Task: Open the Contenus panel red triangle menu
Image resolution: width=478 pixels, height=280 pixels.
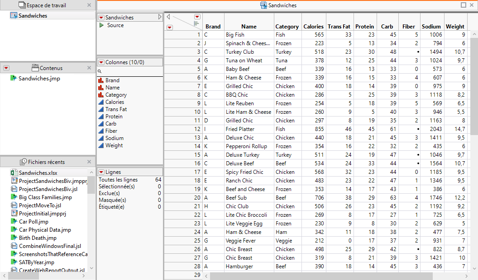Action: 6,68
